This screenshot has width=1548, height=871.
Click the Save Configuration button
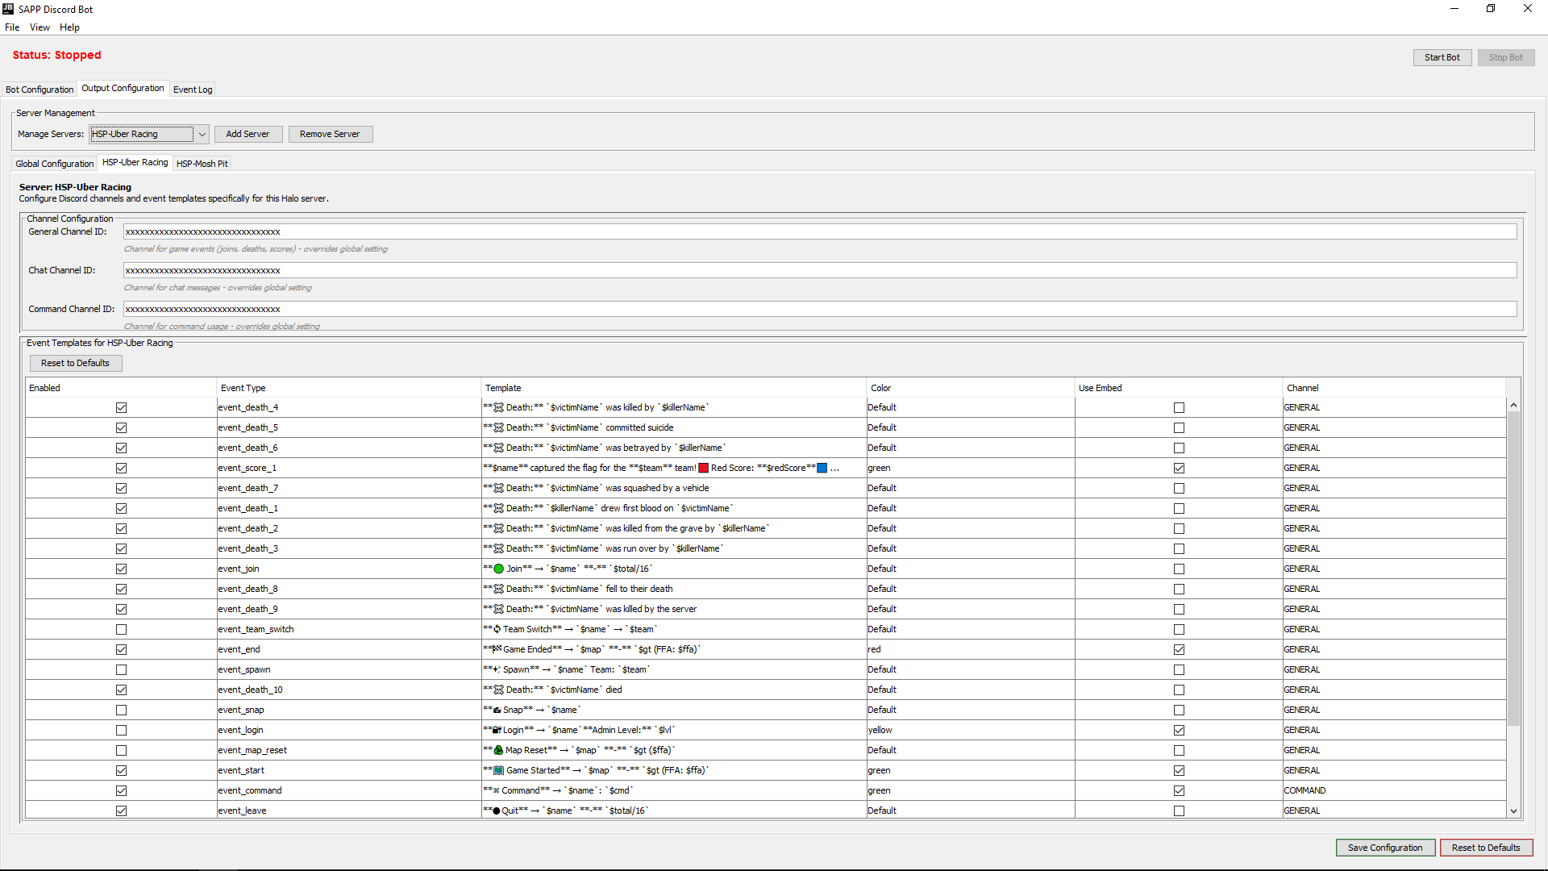click(1384, 848)
